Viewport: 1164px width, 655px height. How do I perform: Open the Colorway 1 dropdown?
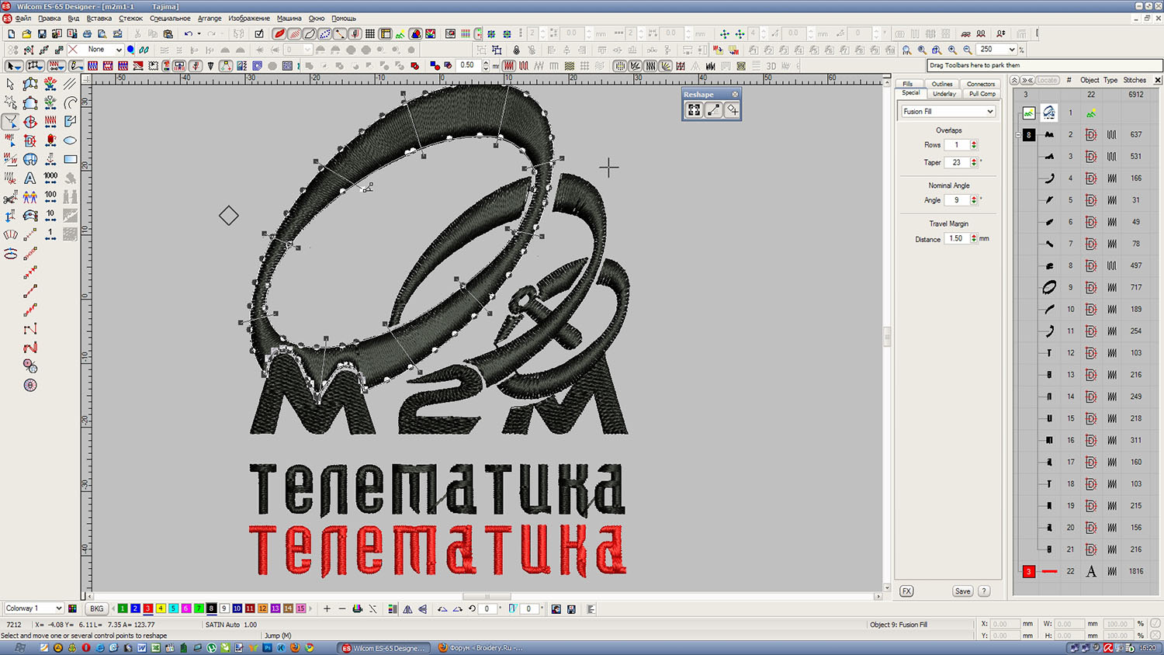58,608
